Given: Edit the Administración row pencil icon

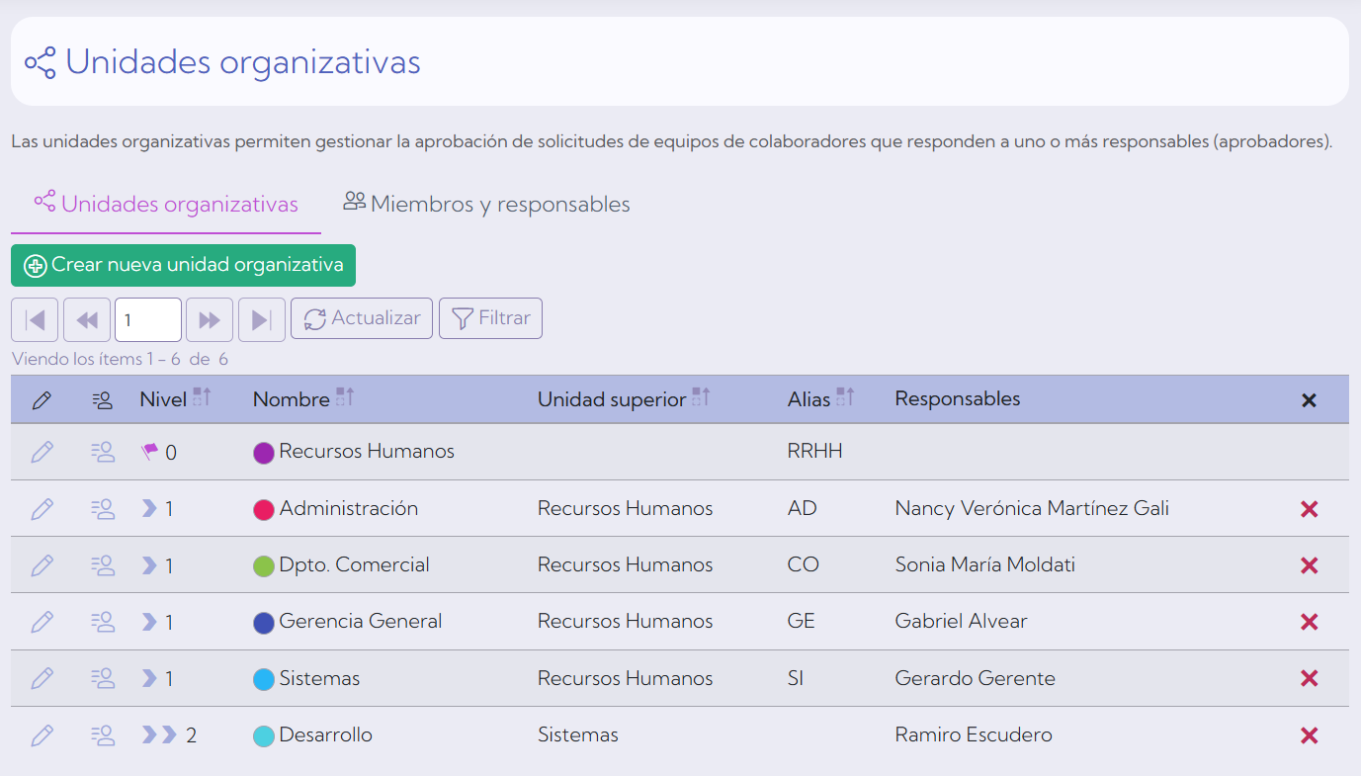Looking at the screenshot, I should click(42, 509).
